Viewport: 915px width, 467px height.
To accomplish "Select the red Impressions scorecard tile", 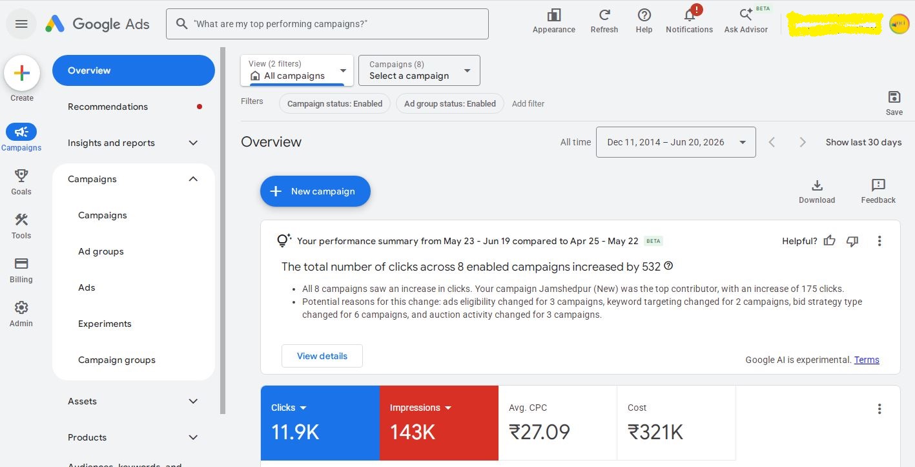I will tap(439, 423).
